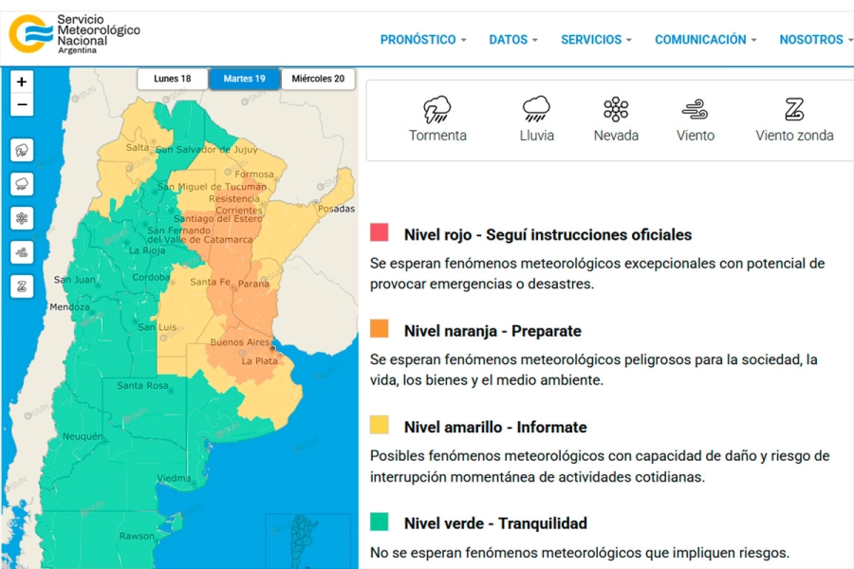Open the NOSOTROS navigation menu
The width and height of the screenshot is (854, 569).
(x=816, y=40)
